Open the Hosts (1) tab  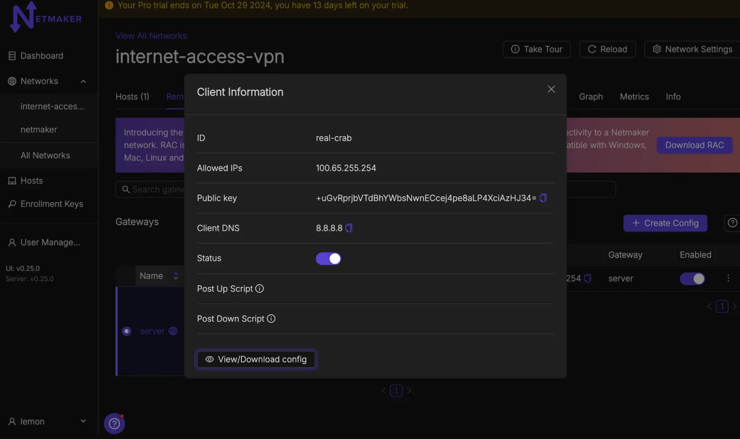[132, 97]
